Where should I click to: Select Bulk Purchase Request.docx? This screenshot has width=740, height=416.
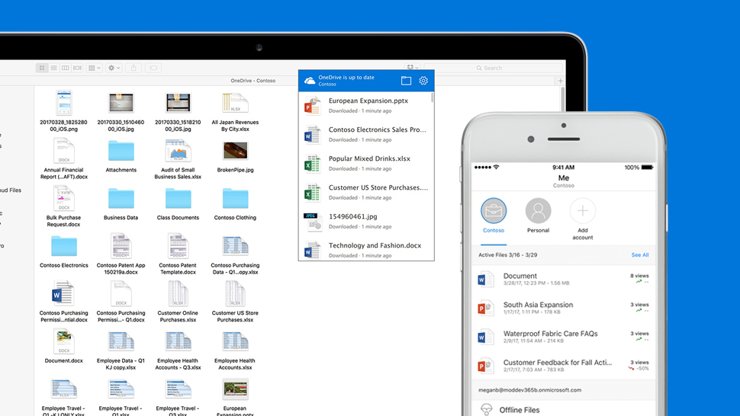(x=64, y=206)
